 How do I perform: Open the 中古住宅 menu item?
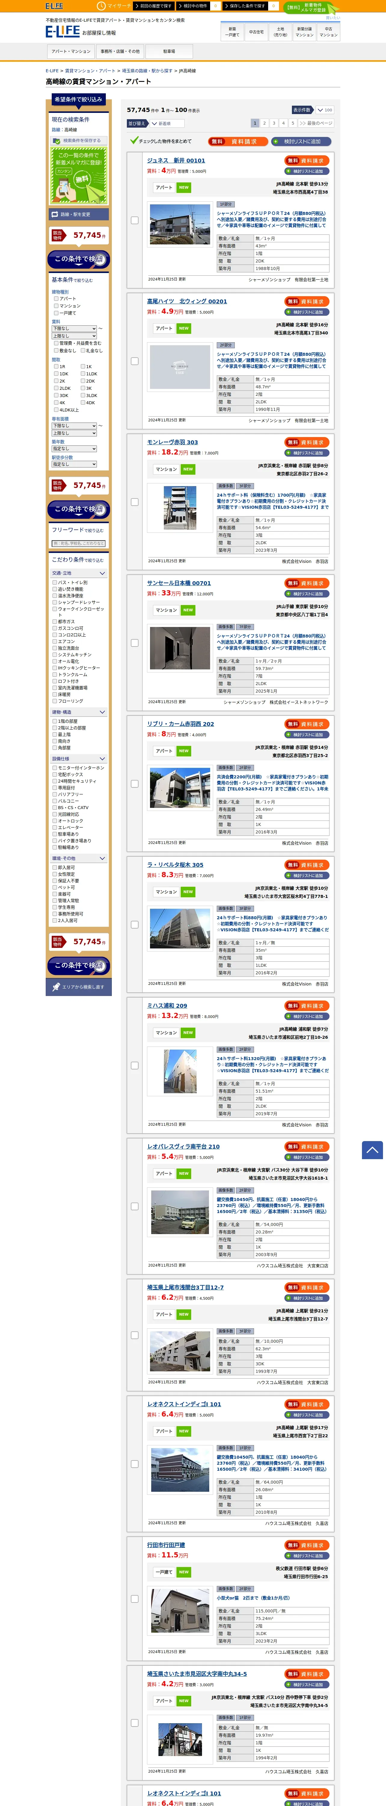click(256, 32)
